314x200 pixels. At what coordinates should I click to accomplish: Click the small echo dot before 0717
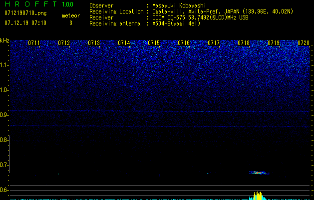(208, 173)
